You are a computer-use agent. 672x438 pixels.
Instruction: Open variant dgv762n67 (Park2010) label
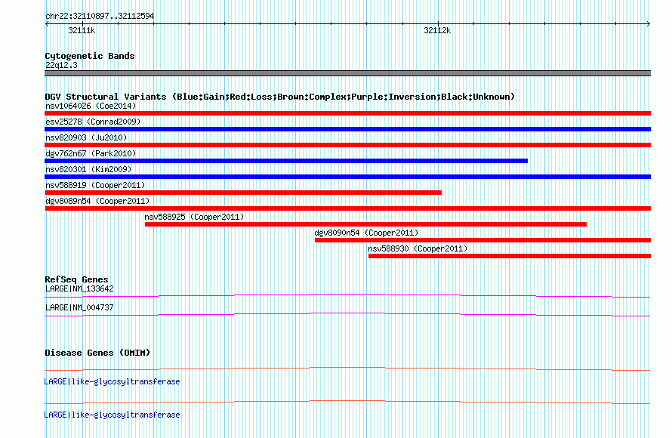click(x=91, y=153)
